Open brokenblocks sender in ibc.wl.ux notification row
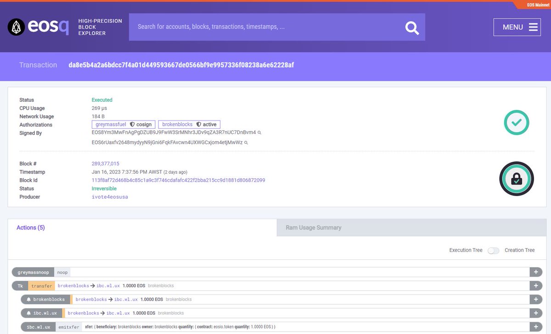 click(84, 313)
